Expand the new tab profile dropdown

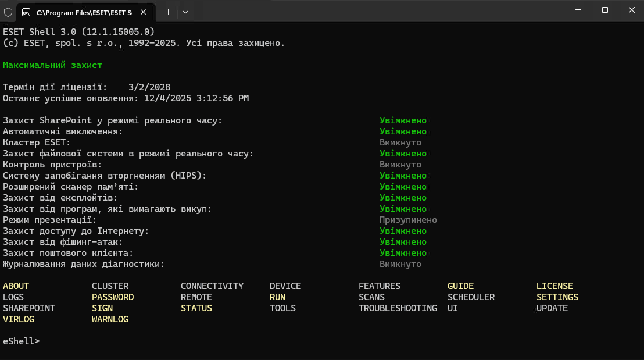point(185,12)
